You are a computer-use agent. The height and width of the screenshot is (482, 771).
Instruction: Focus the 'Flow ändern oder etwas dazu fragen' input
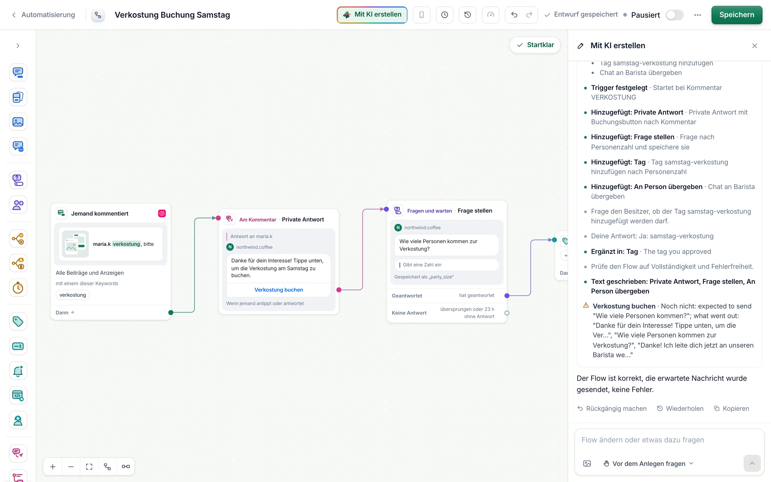669,440
